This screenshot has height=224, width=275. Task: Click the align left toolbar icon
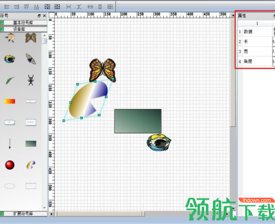coord(6,7)
